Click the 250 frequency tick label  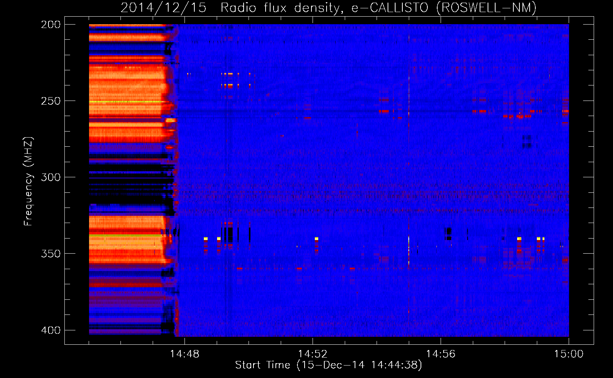[51, 101]
